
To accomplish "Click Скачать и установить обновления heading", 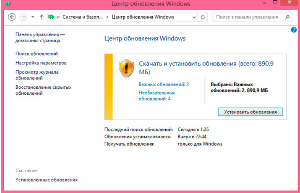I will click(206, 67).
